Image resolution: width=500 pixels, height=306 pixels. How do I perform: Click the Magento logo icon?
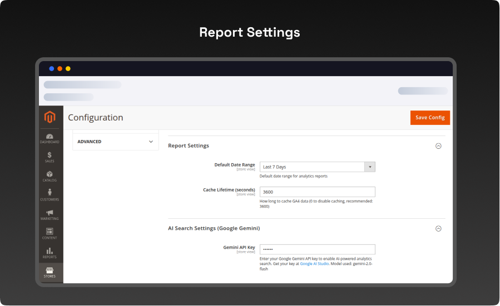[50, 117]
